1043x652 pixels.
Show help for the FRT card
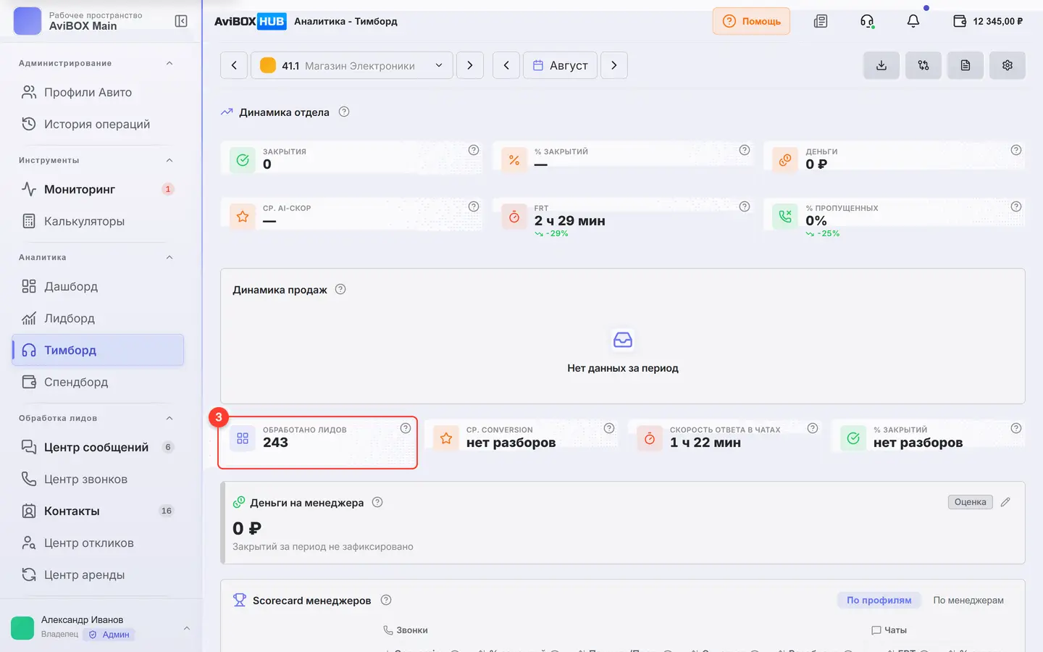[745, 206]
